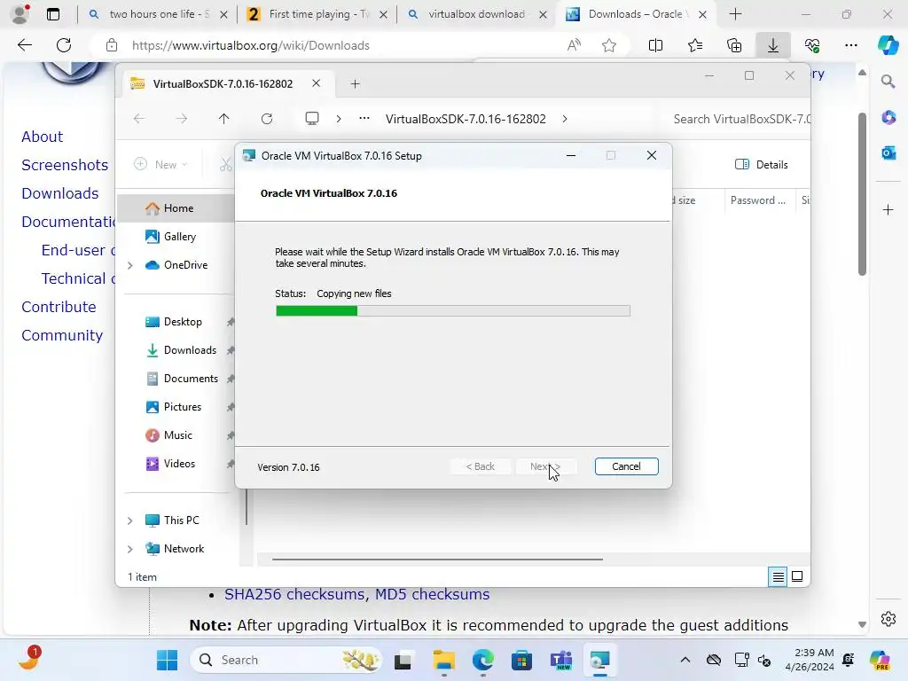Viewport: 908px width, 681px height.
Task: Open MD5 checksums link
Action: click(x=432, y=594)
